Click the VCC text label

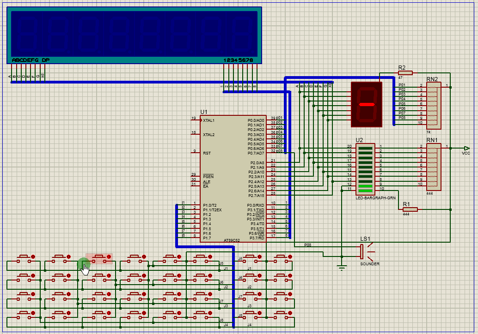(466, 153)
